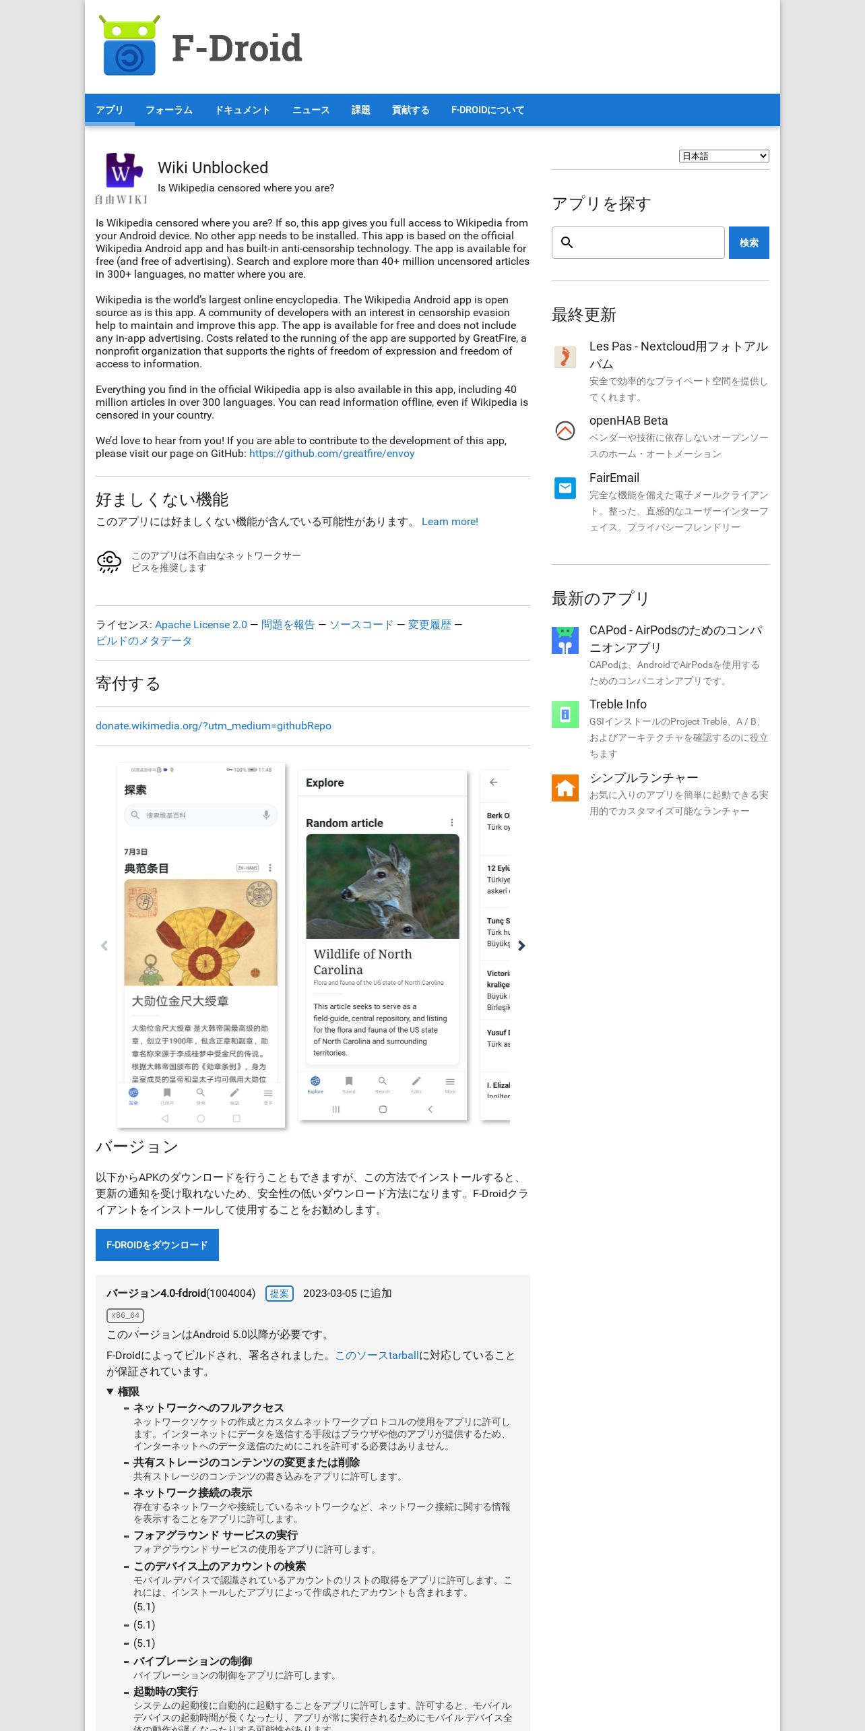Open the Treble Info app title

[x=618, y=704]
